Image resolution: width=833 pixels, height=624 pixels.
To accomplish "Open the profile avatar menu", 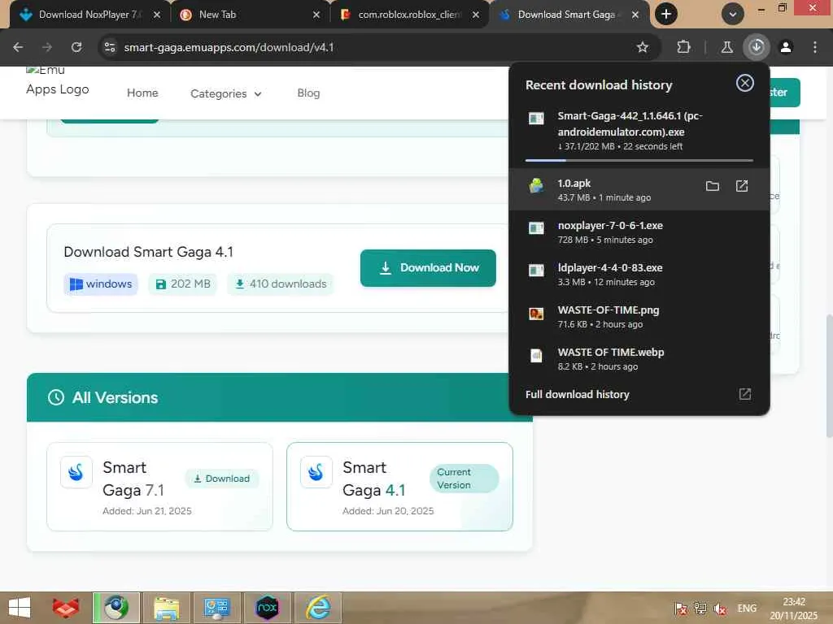I will [786, 47].
